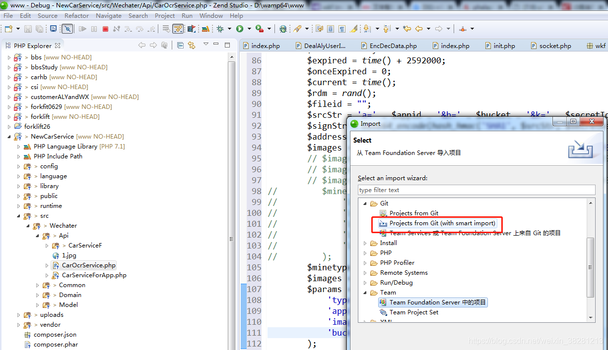Collapse the src folder node
This screenshot has height=350, width=608.
(x=19, y=216)
